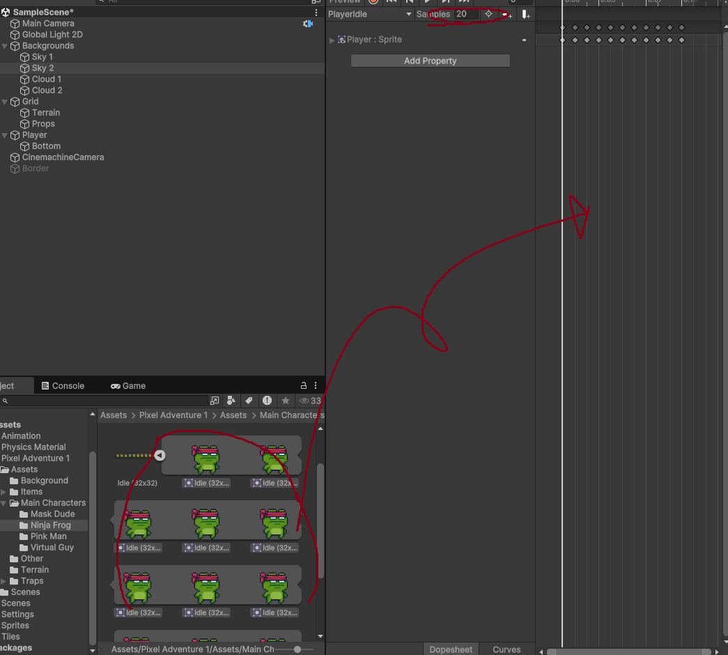Click the Add Keyframe icon in Animation window
Viewport: 728px width, 655px height.
[507, 15]
